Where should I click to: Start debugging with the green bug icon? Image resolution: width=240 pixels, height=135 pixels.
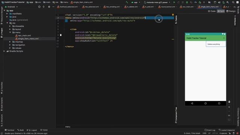[x=187, y=2]
